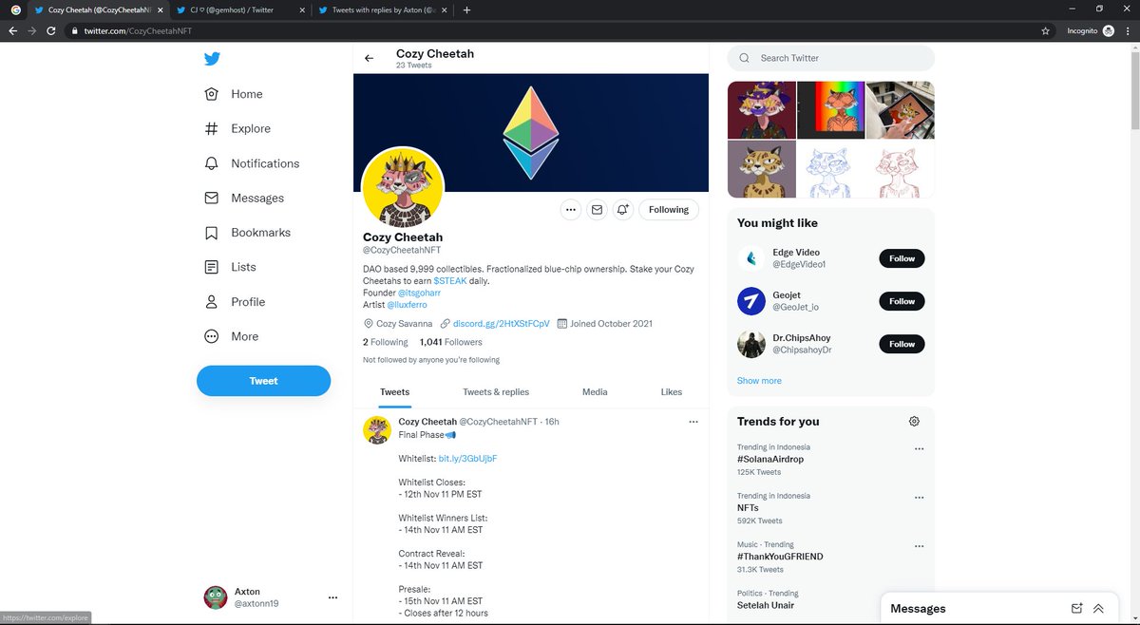Open the Setelah Unair trend
The width and height of the screenshot is (1140, 625).
click(x=766, y=605)
